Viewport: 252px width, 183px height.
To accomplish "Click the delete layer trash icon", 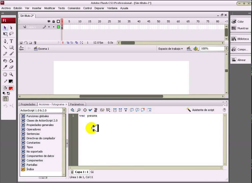I will pyautogui.click(x=35, y=43).
